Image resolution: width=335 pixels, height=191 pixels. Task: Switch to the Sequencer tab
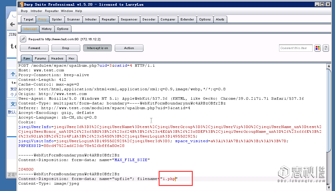(129, 20)
